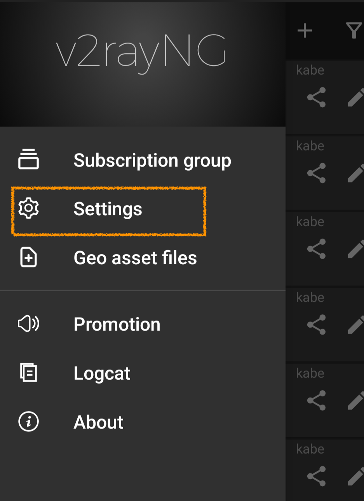Tap the filter funnel icon

[354, 31]
